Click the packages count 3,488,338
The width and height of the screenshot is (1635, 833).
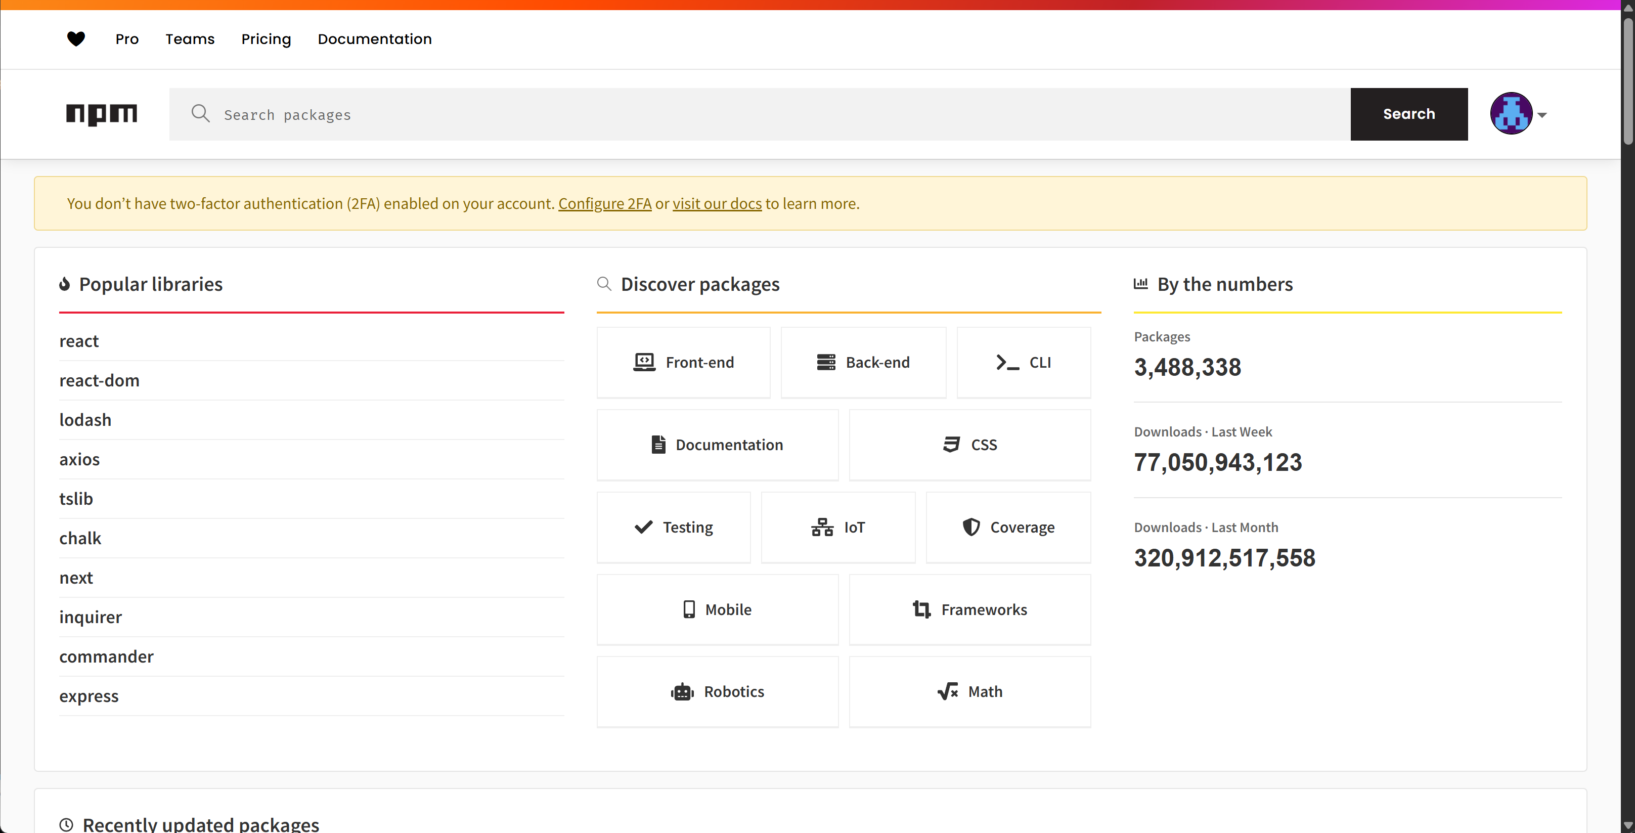pyautogui.click(x=1187, y=367)
